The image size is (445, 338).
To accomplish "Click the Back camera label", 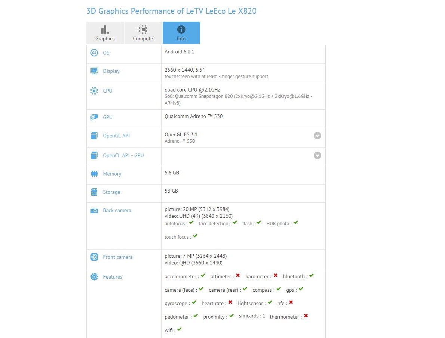I will 117,210.
